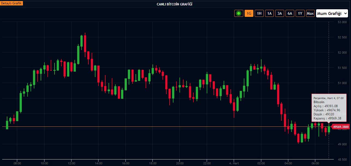Choose the 3A time range
The image size is (351, 166).
pos(280,13)
